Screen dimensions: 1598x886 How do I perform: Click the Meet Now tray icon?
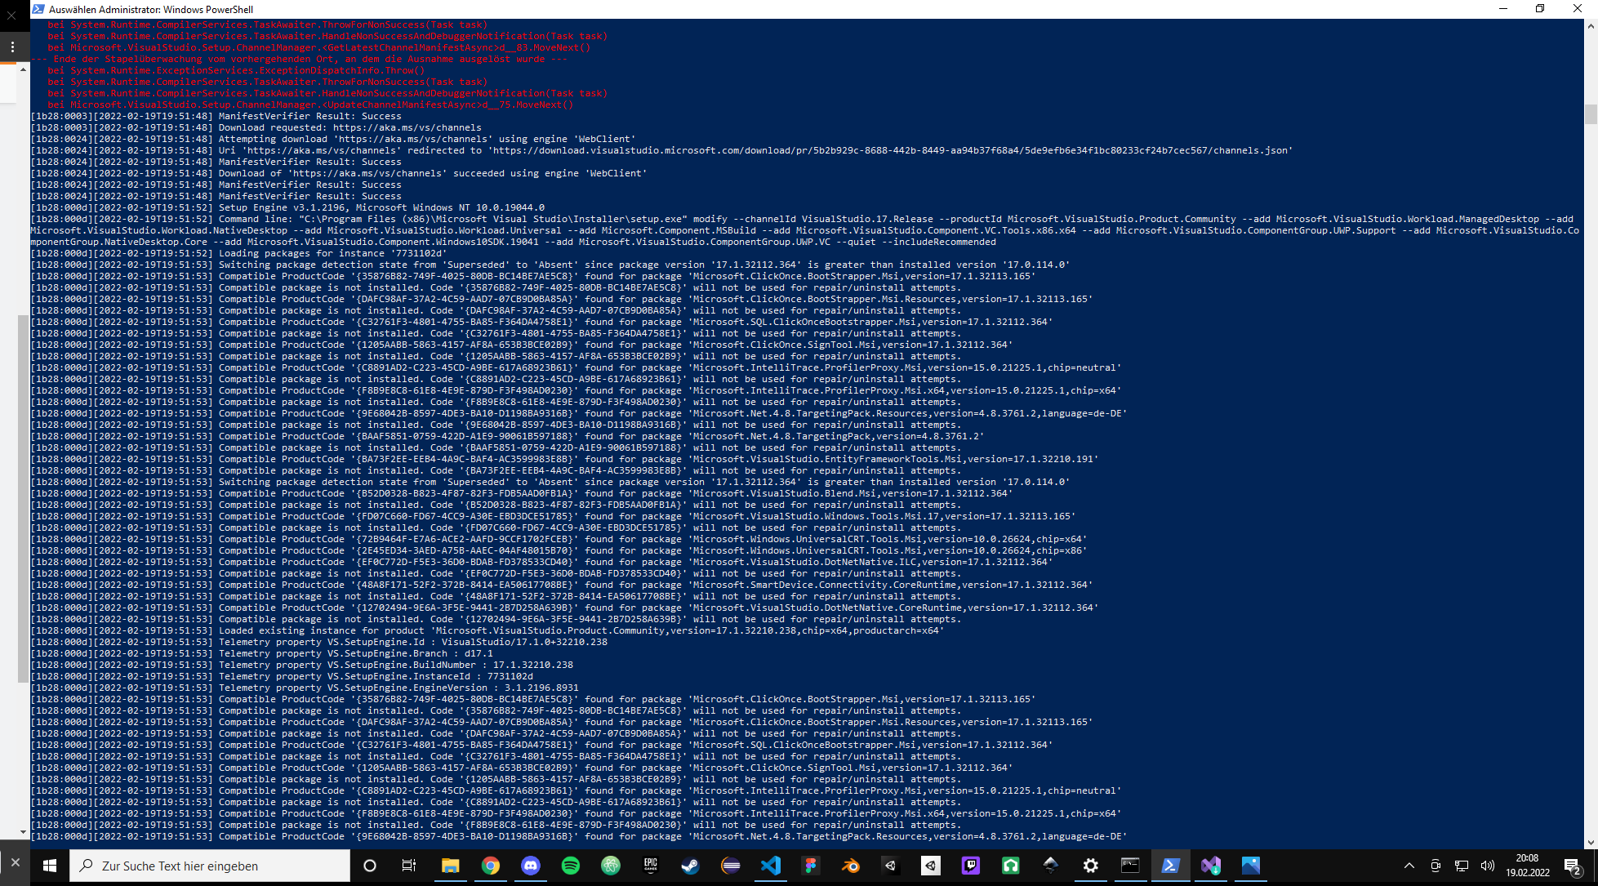(1436, 866)
